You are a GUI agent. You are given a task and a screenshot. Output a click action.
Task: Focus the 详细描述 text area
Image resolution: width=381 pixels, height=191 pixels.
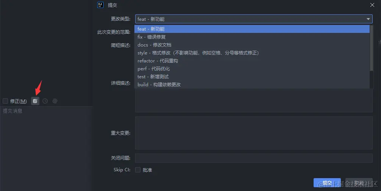254,100
